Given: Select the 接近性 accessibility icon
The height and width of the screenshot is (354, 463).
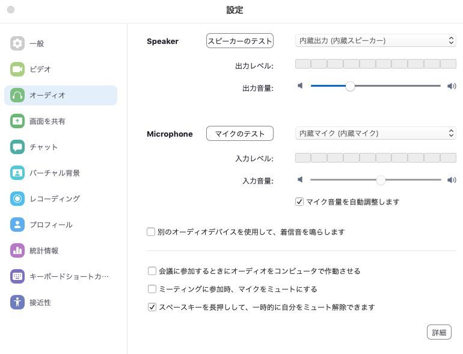Looking at the screenshot, I should [x=17, y=302].
